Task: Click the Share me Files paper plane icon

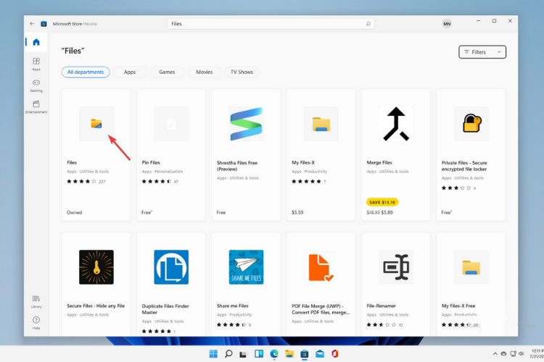Action: pos(246,267)
